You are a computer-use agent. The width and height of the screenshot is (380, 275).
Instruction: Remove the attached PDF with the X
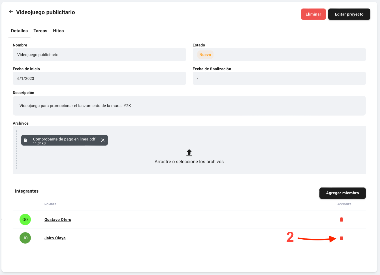point(103,140)
